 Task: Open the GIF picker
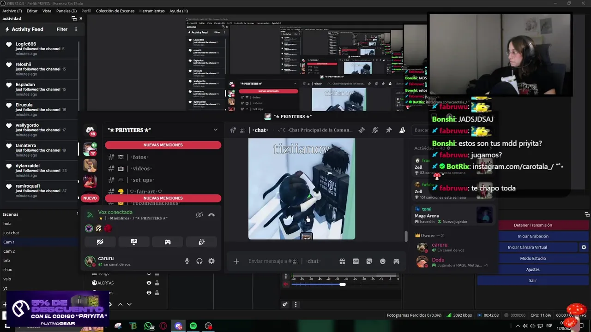356,261
